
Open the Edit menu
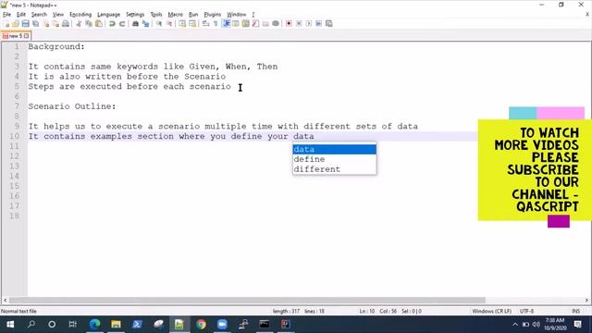21,15
